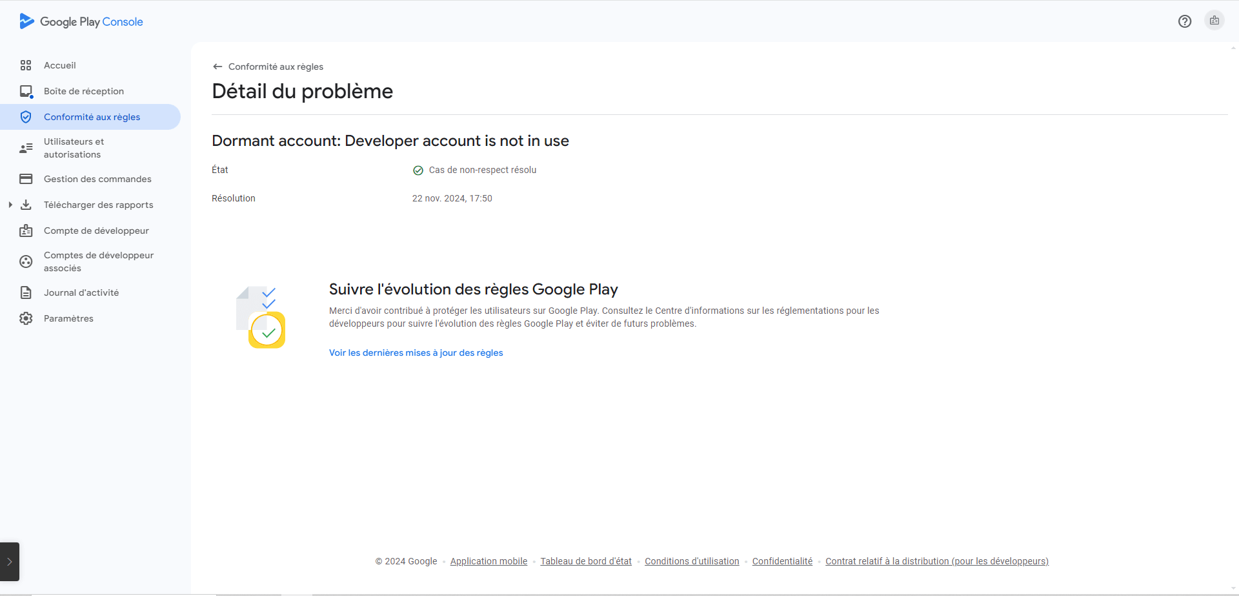Open the Confidentialité footer link

coord(782,561)
